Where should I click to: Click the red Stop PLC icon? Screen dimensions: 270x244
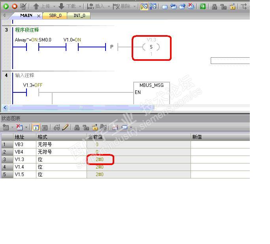pos(15,6)
